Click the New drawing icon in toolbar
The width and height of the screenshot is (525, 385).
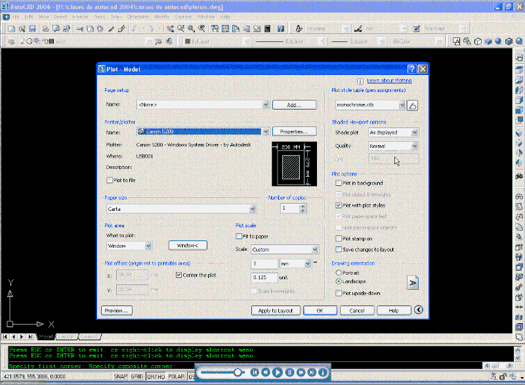[x=11, y=29]
